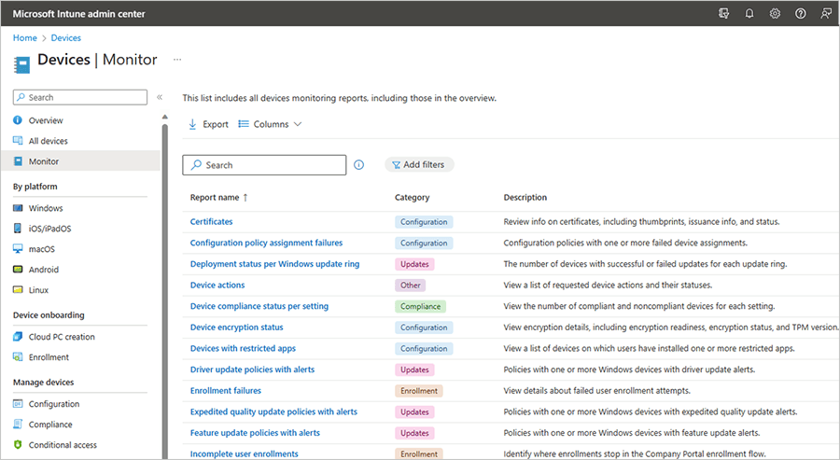Click the Description column header
Image resolution: width=840 pixels, height=460 pixels.
(x=525, y=197)
